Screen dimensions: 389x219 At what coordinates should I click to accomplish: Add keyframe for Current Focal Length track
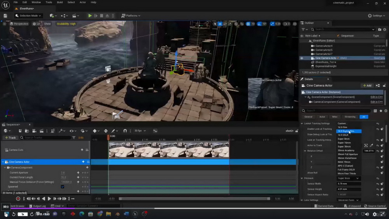point(78,177)
